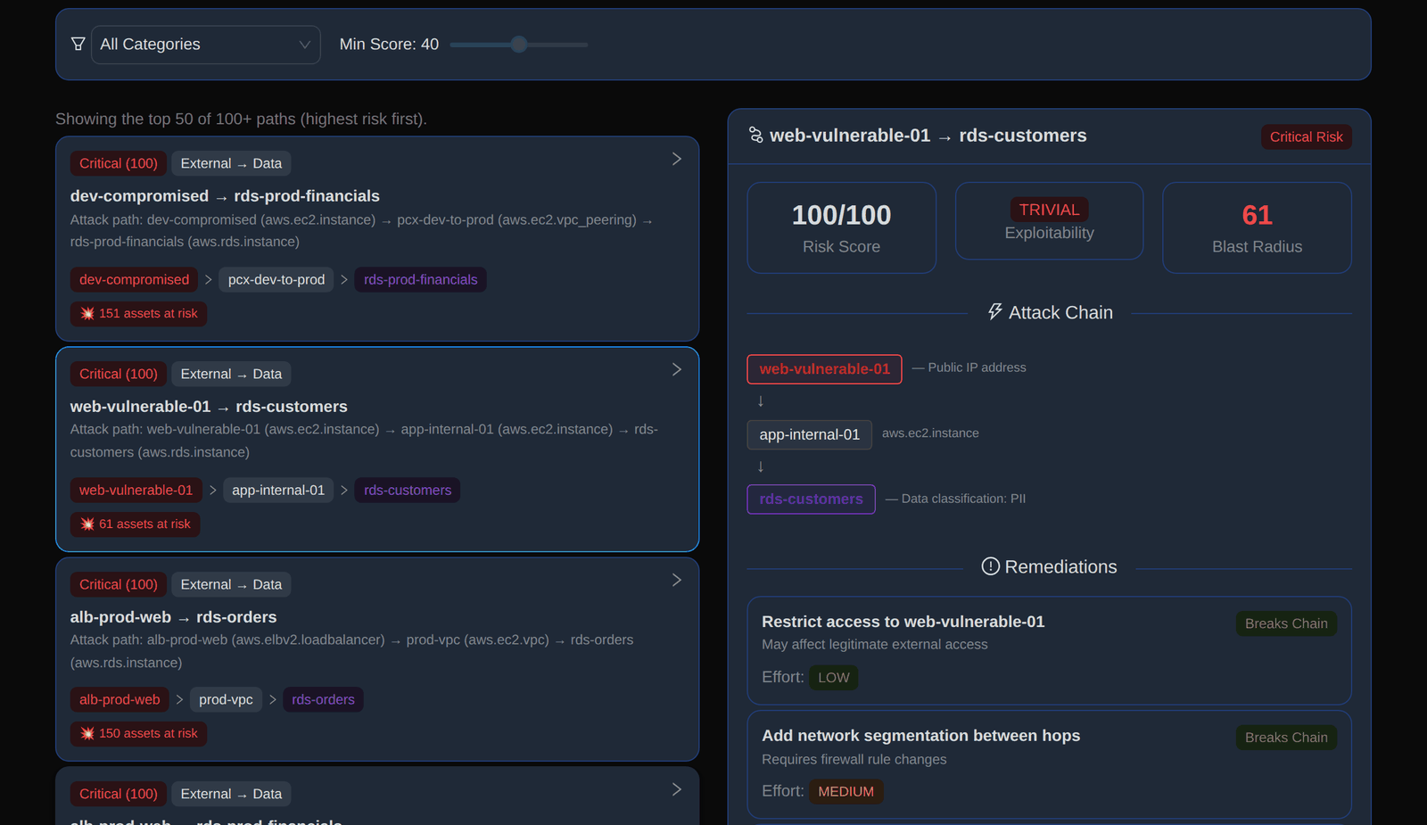Click the Critical Risk badge in detail panel
The width and height of the screenshot is (1427, 825).
(1307, 136)
